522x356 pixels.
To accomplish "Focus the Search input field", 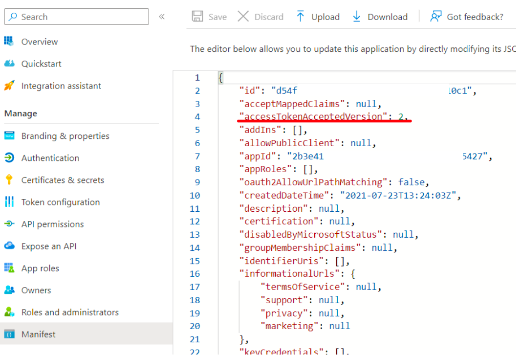I will (x=76, y=17).
